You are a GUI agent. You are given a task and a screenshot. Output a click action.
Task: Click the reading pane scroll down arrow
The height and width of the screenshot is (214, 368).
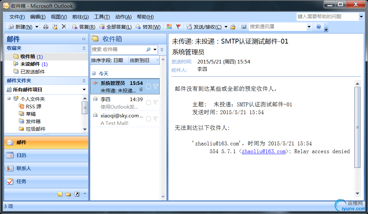357,194
